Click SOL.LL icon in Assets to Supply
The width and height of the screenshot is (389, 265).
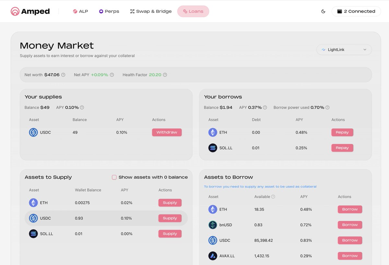(x=33, y=234)
